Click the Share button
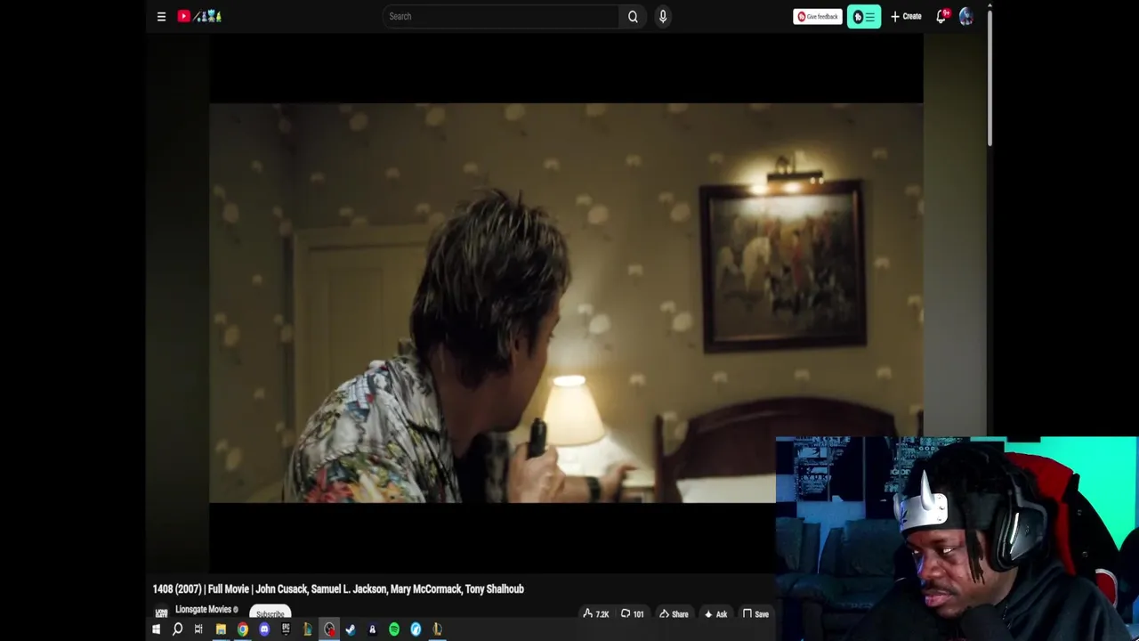Screen dimensions: 1139x641 click(x=674, y=613)
